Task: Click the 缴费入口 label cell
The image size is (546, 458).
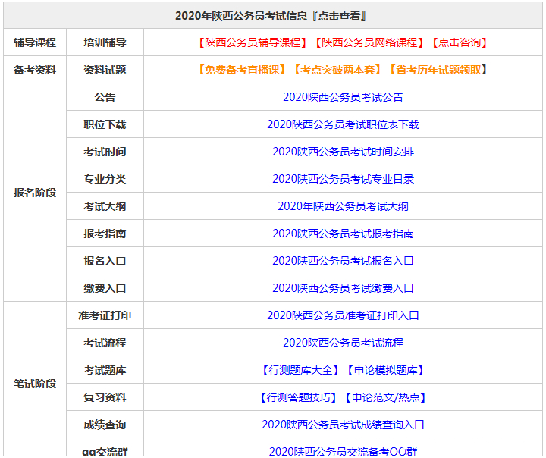Action: click(x=105, y=288)
